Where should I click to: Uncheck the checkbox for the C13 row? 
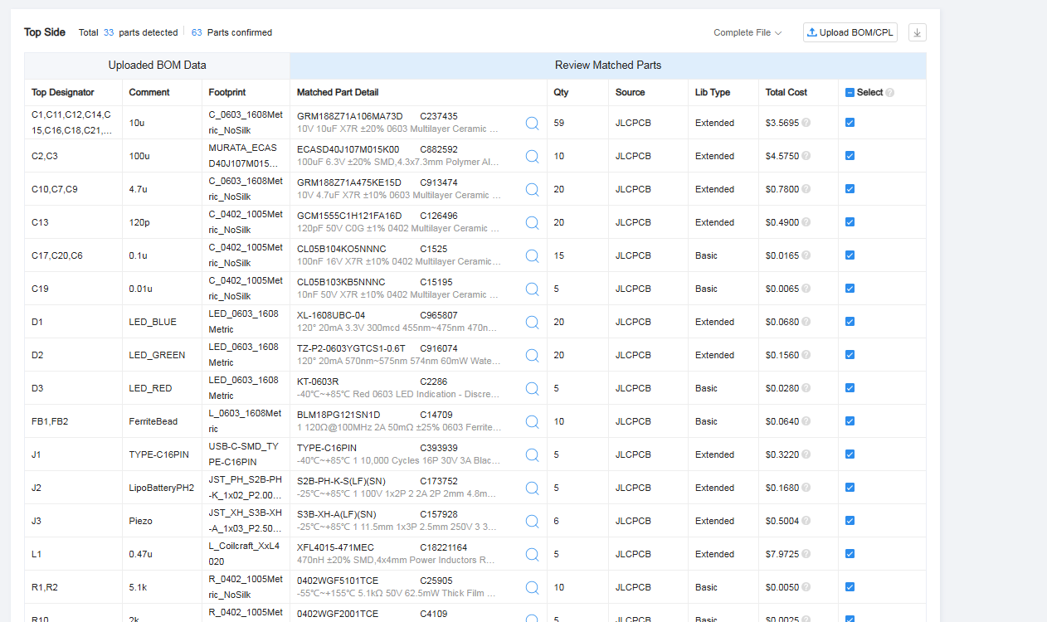tap(850, 222)
